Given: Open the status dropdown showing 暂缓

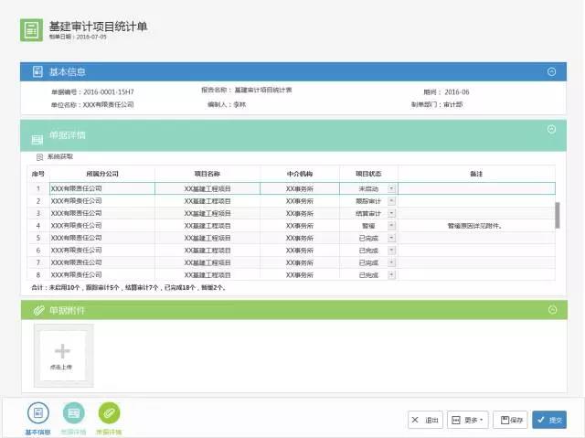Looking at the screenshot, I should (x=392, y=225).
